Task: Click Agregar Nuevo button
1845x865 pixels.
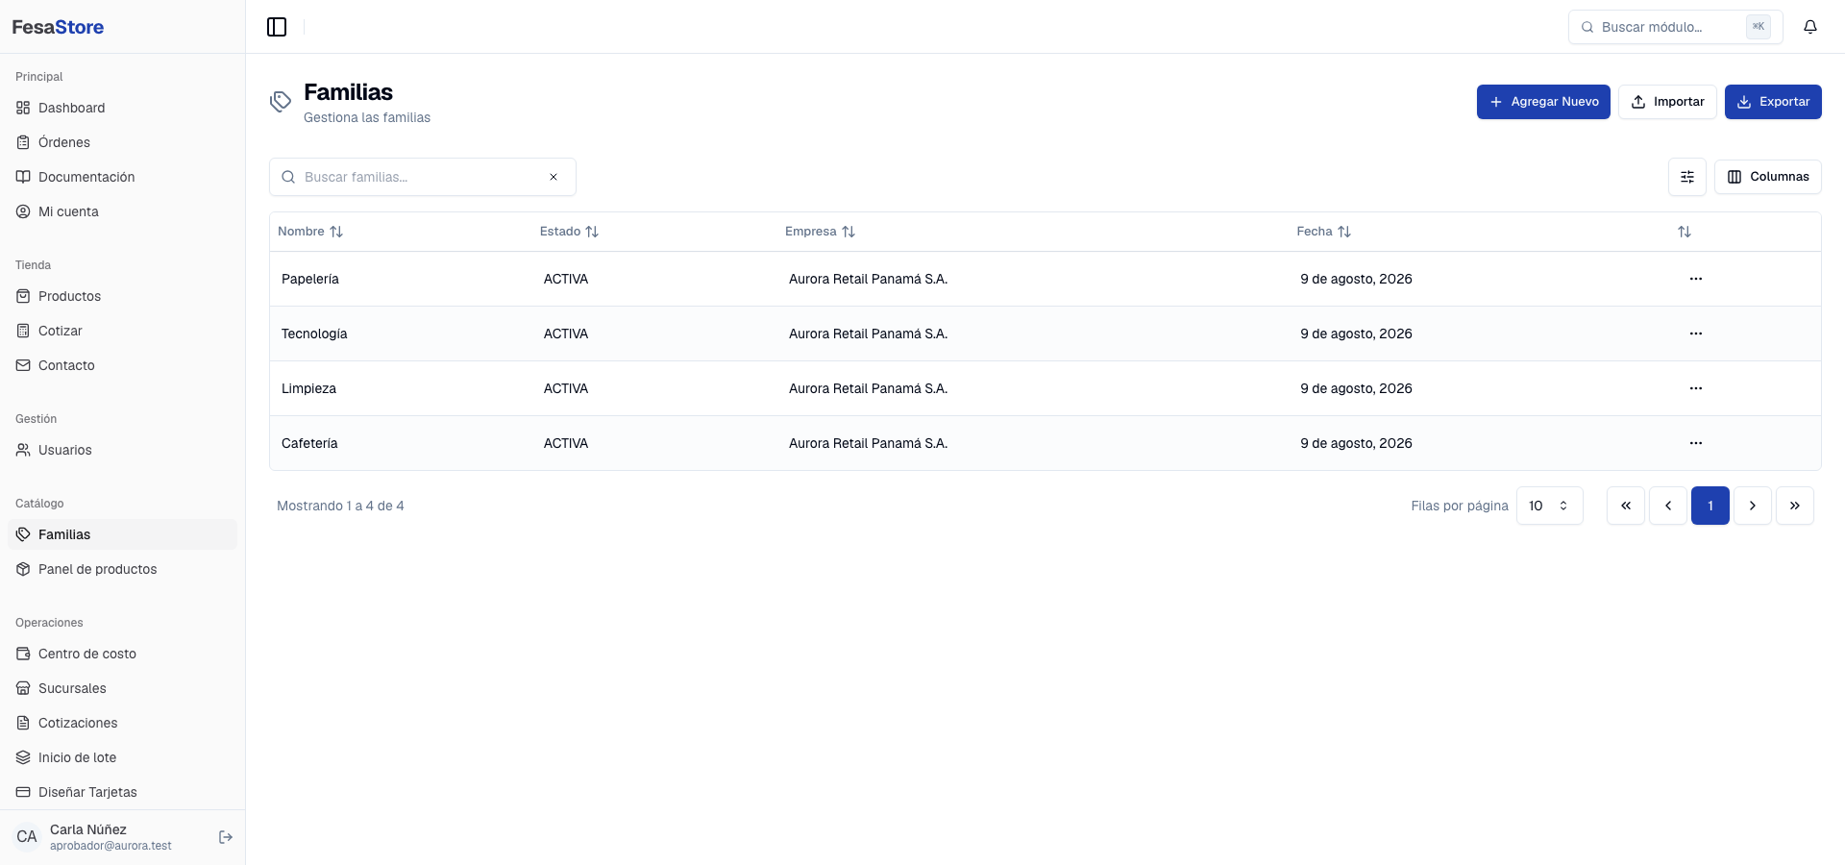Action: click(1543, 102)
